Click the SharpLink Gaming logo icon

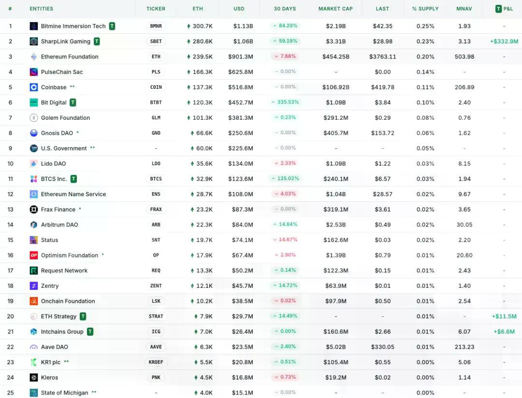34,41
